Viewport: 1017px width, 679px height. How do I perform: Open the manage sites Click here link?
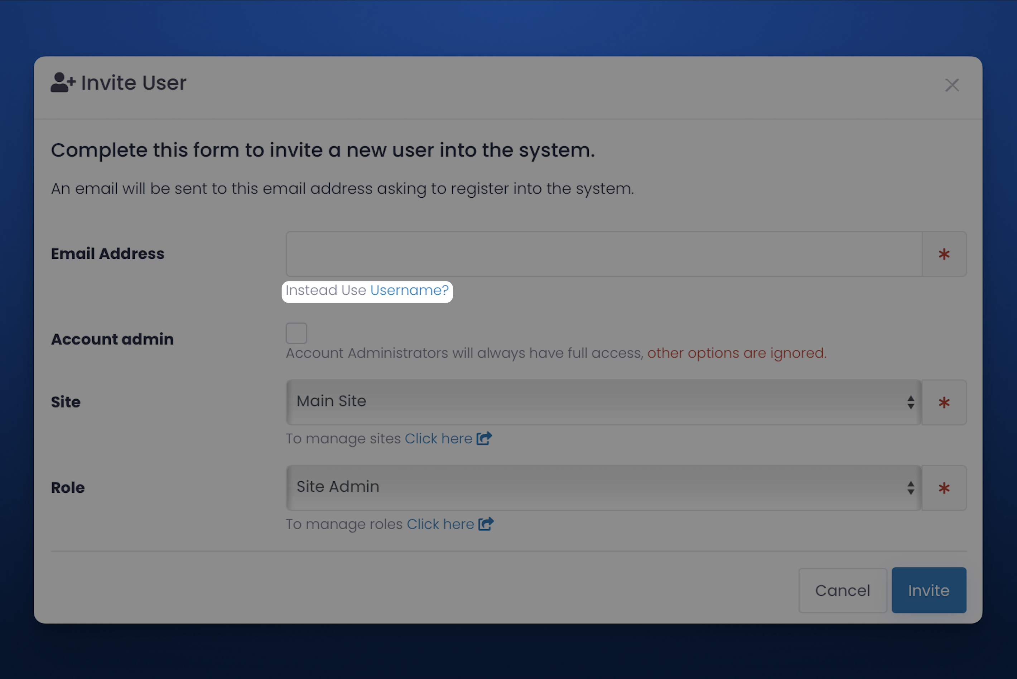pos(438,439)
